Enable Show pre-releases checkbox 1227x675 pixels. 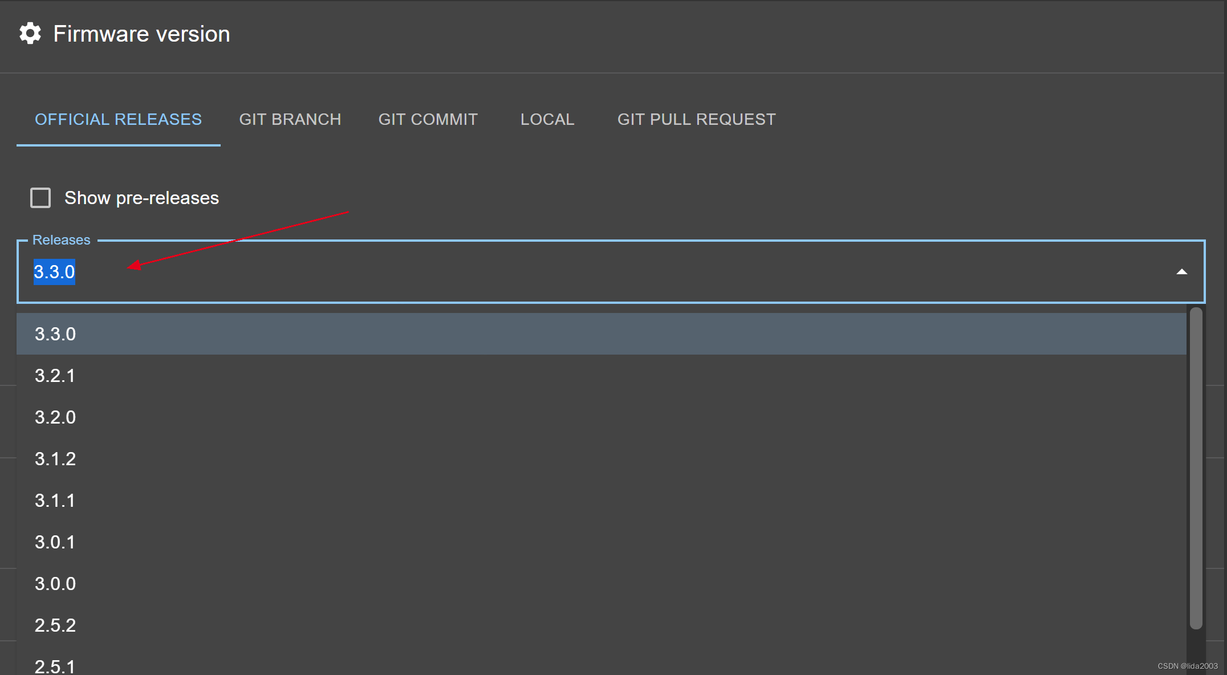(40, 198)
